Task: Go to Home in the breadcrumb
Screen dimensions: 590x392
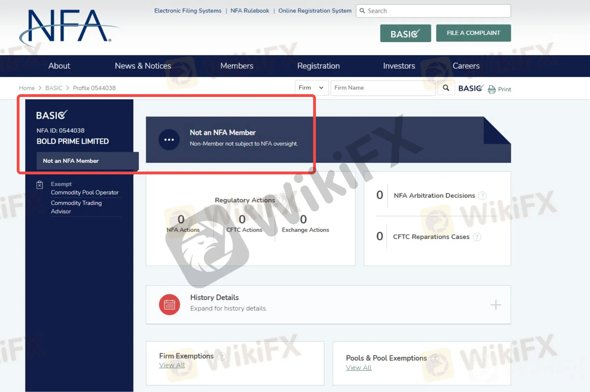Action: [x=27, y=88]
